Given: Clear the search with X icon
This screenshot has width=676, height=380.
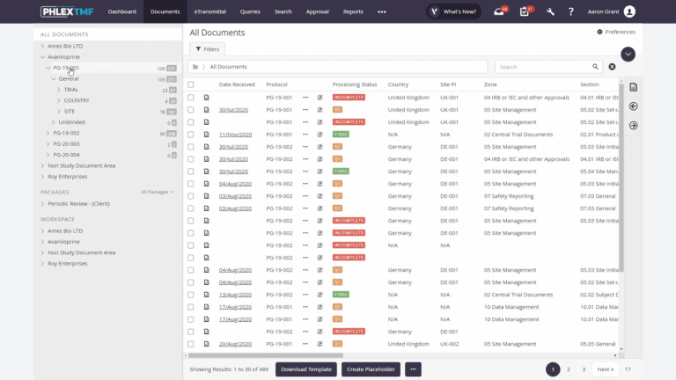Looking at the screenshot, I should [612, 67].
